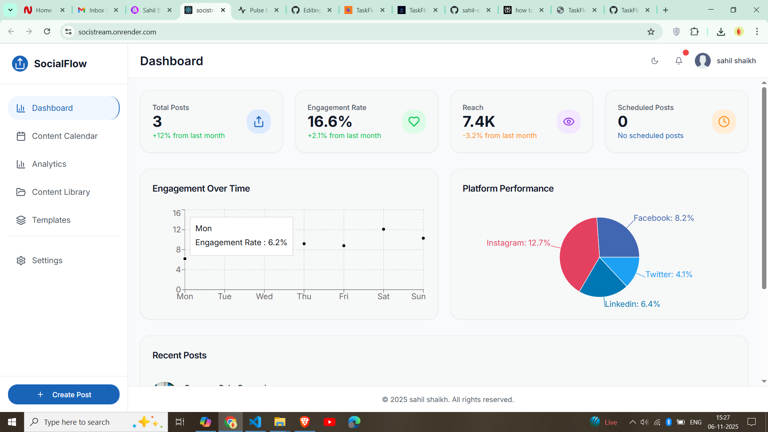This screenshot has height=432, width=768.
Task: Open Content Library section
Action: [x=61, y=192]
